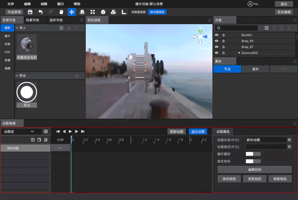Collapse the 导入 section chevron
The height and width of the screenshot is (200, 298).
pos(17,28)
